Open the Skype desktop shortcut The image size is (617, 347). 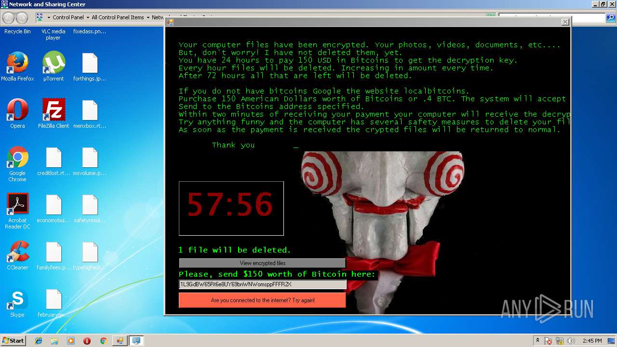17,299
